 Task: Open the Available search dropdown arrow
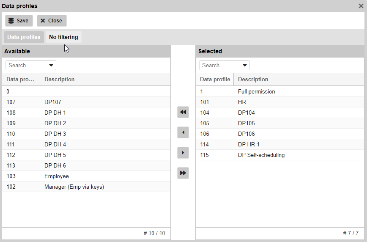point(52,65)
